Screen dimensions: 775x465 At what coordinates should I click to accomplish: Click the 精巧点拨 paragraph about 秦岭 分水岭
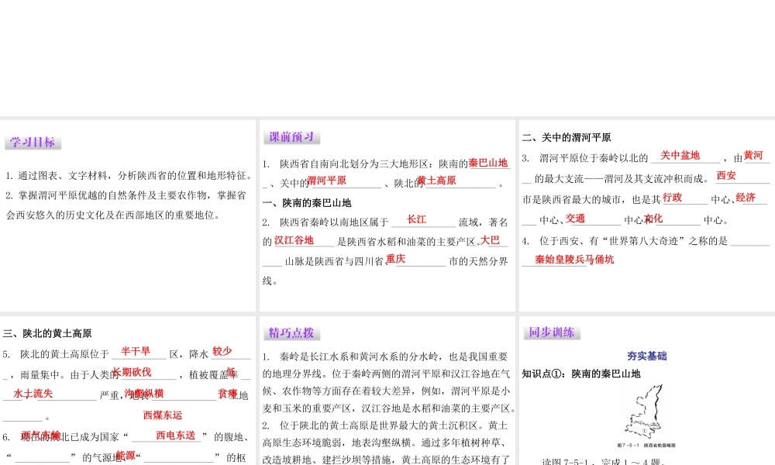[x=390, y=383]
